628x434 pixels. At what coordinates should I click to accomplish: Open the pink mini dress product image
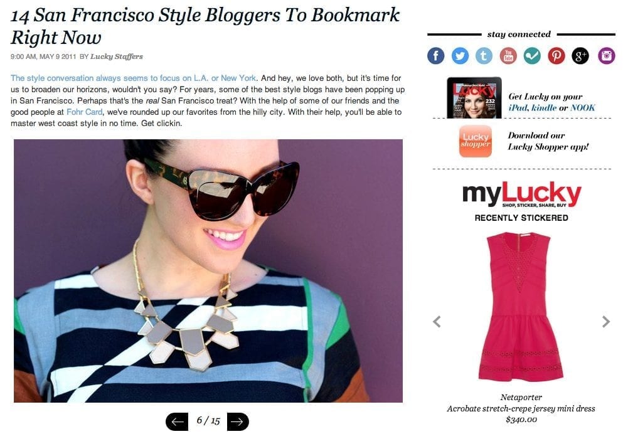click(521, 306)
